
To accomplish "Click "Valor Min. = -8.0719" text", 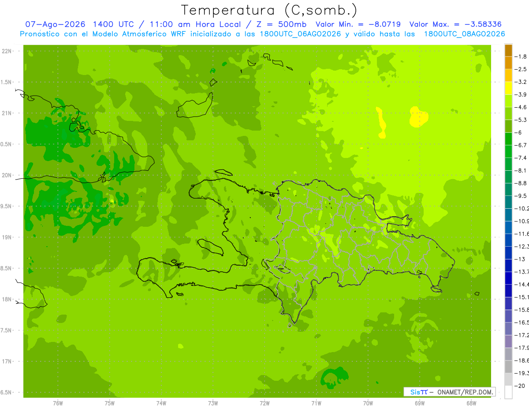I will click(x=358, y=24).
